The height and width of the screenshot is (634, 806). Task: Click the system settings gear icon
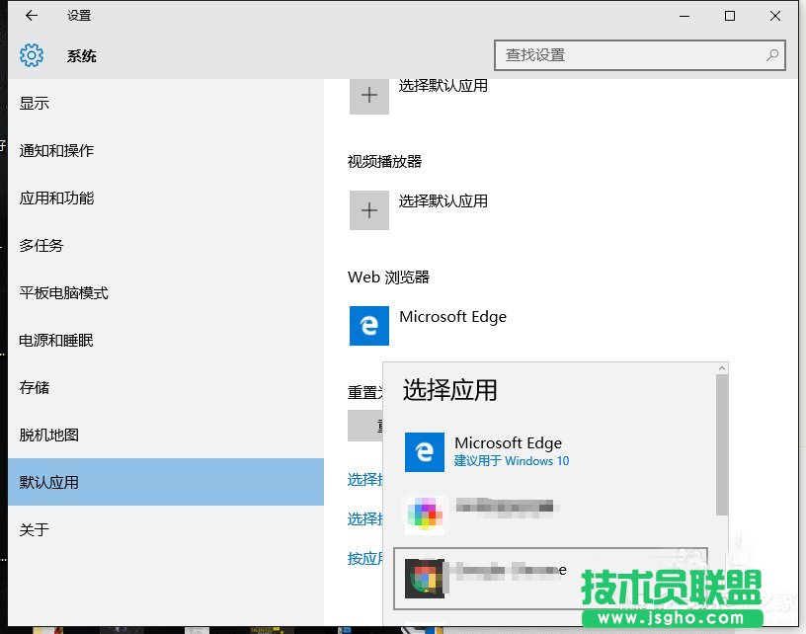[32, 55]
